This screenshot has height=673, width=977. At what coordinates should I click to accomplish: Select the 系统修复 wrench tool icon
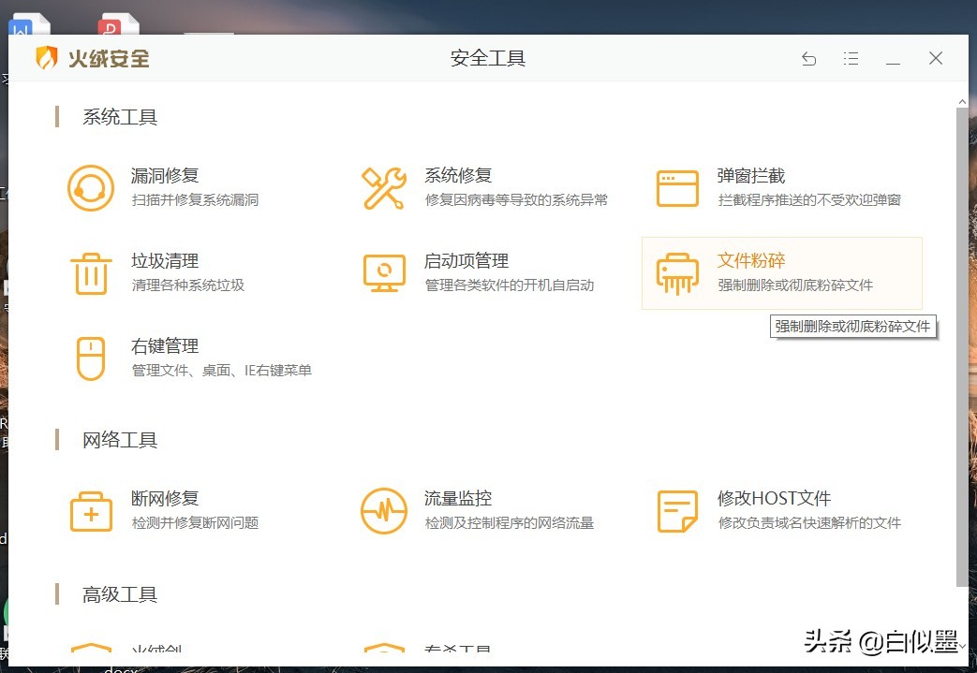(x=384, y=186)
